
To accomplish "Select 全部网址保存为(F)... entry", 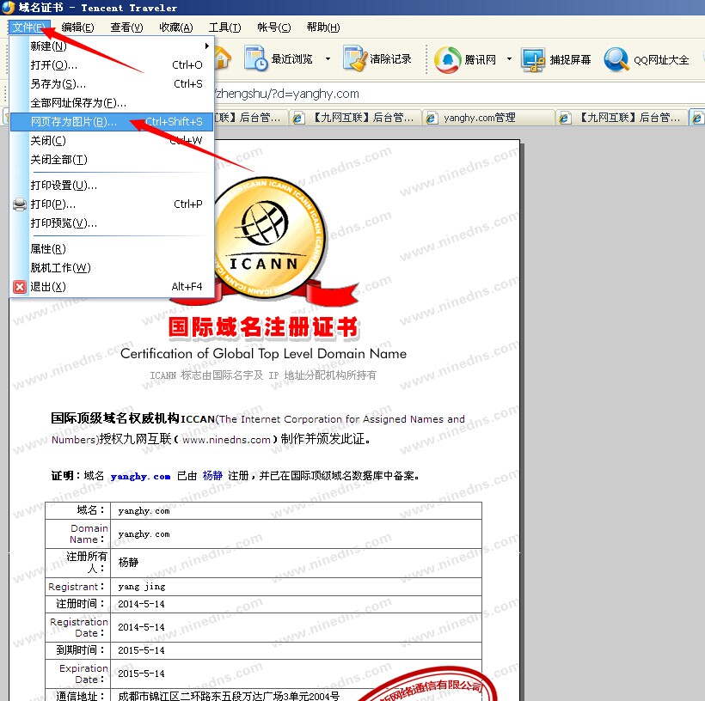I will [112, 103].
